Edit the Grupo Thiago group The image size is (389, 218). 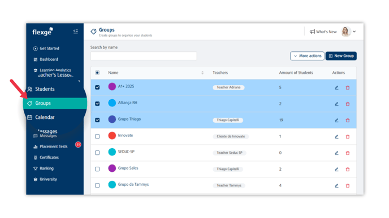click(336, 120)
